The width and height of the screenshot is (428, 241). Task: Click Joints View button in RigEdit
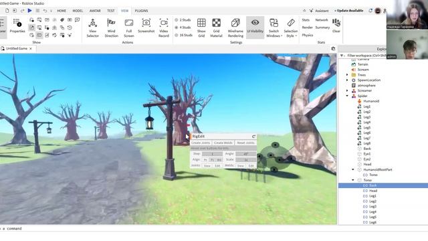pos(207,166)
